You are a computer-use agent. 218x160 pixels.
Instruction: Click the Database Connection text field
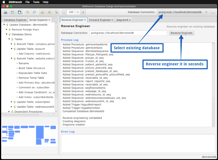128,33
